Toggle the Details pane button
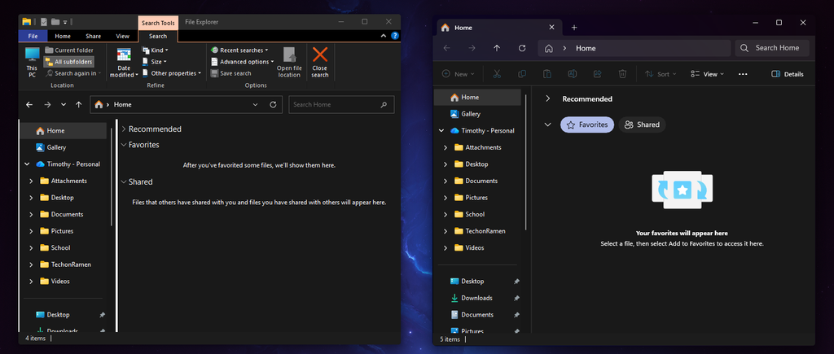 pos(788,74)
